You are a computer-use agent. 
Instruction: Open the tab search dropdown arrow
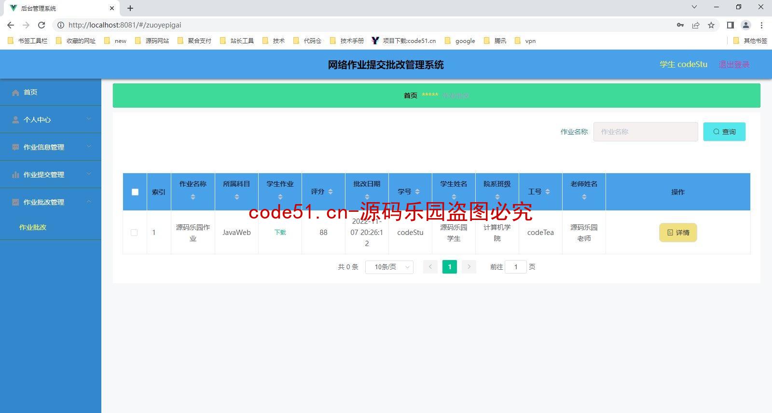(x=694, y=7)
